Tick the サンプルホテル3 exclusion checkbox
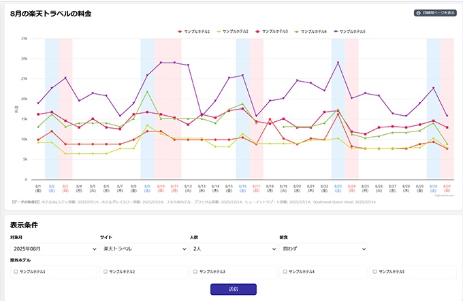The image size is (463, 301). pyautogui.click(x=195, y=272)
